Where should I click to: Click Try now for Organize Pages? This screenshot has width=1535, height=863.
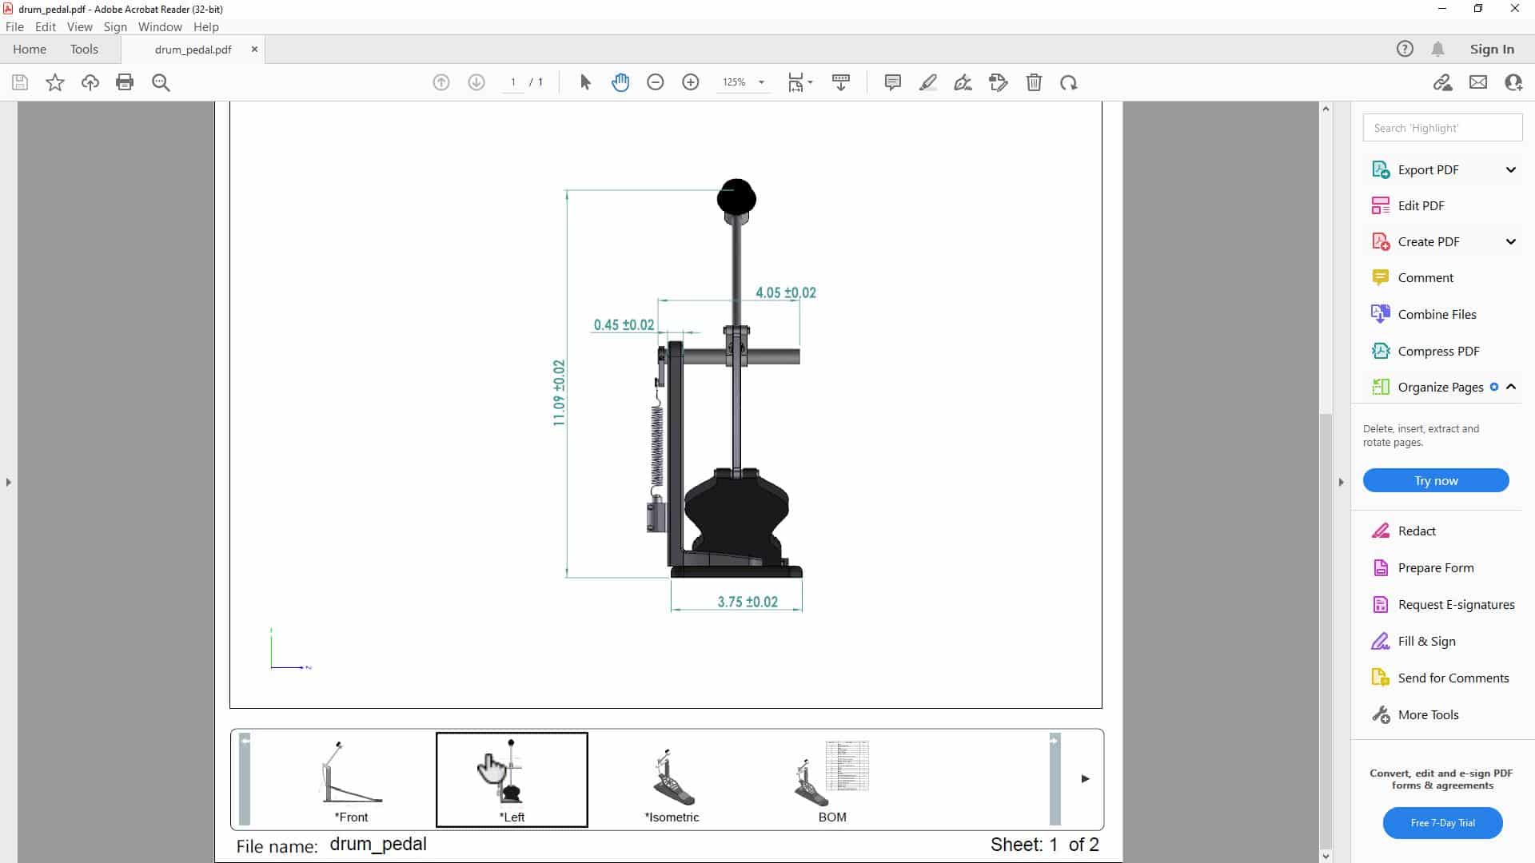(1435, 480)
